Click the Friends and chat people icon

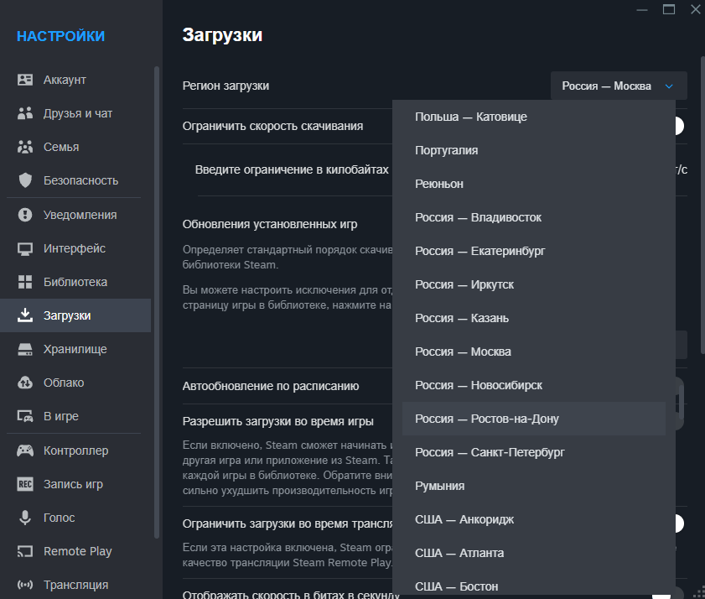pyautogui.click(x=25, y=113)
